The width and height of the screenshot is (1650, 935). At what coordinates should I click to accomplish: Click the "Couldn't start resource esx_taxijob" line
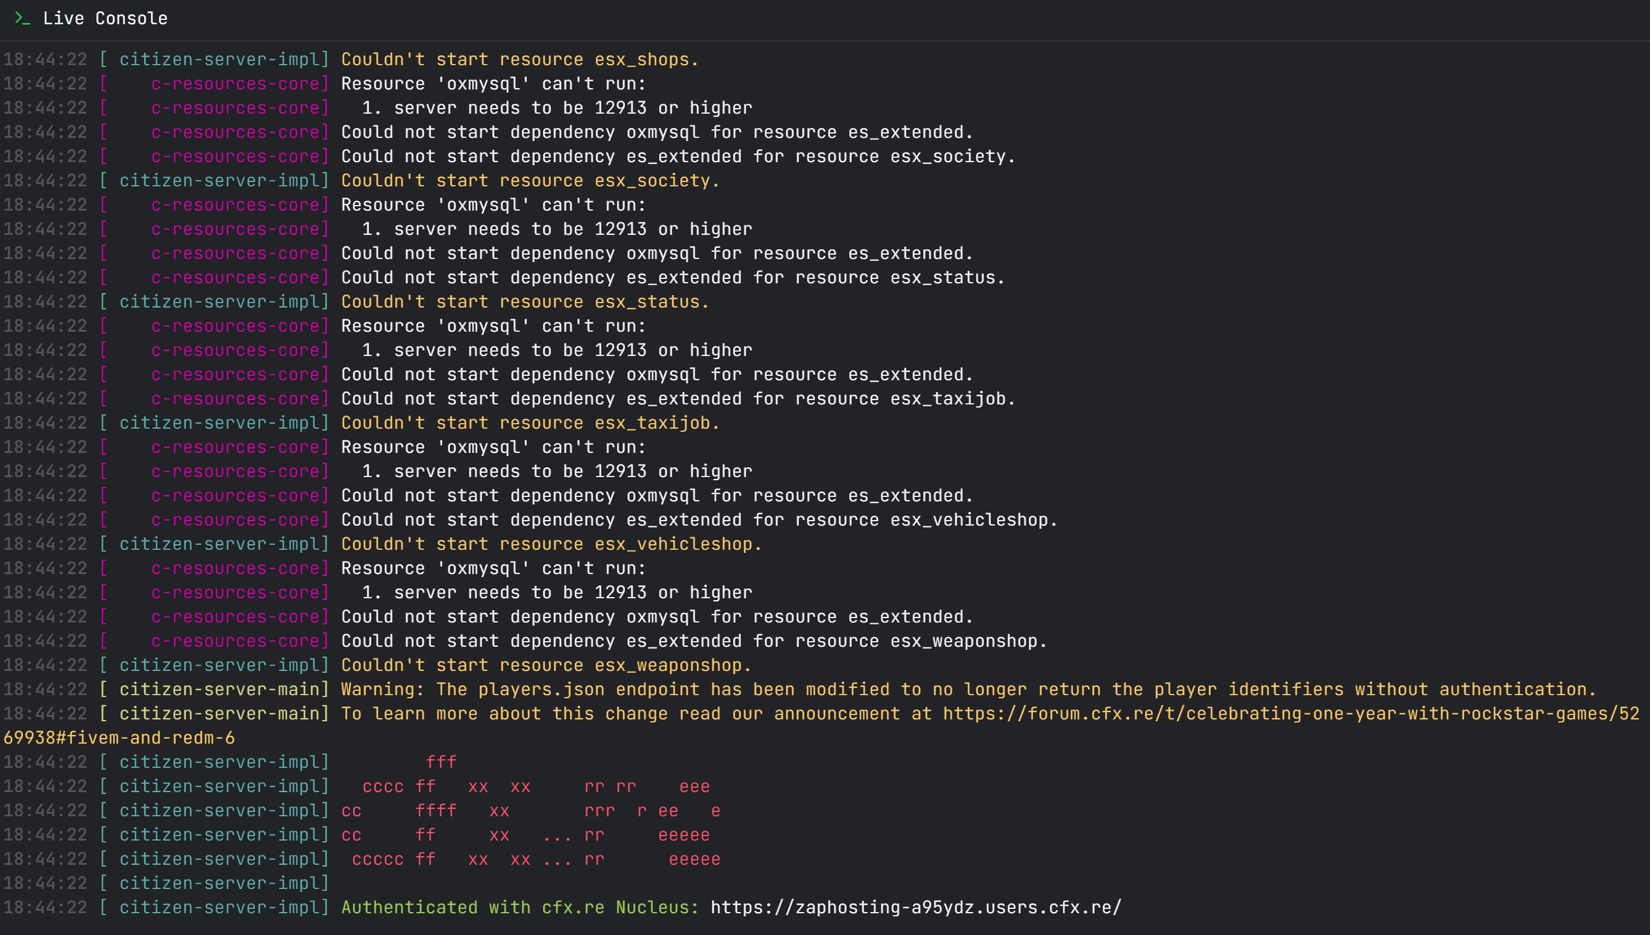point(530,423)
